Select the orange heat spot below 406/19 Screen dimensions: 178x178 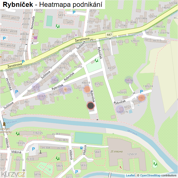(x=87, y=89)
